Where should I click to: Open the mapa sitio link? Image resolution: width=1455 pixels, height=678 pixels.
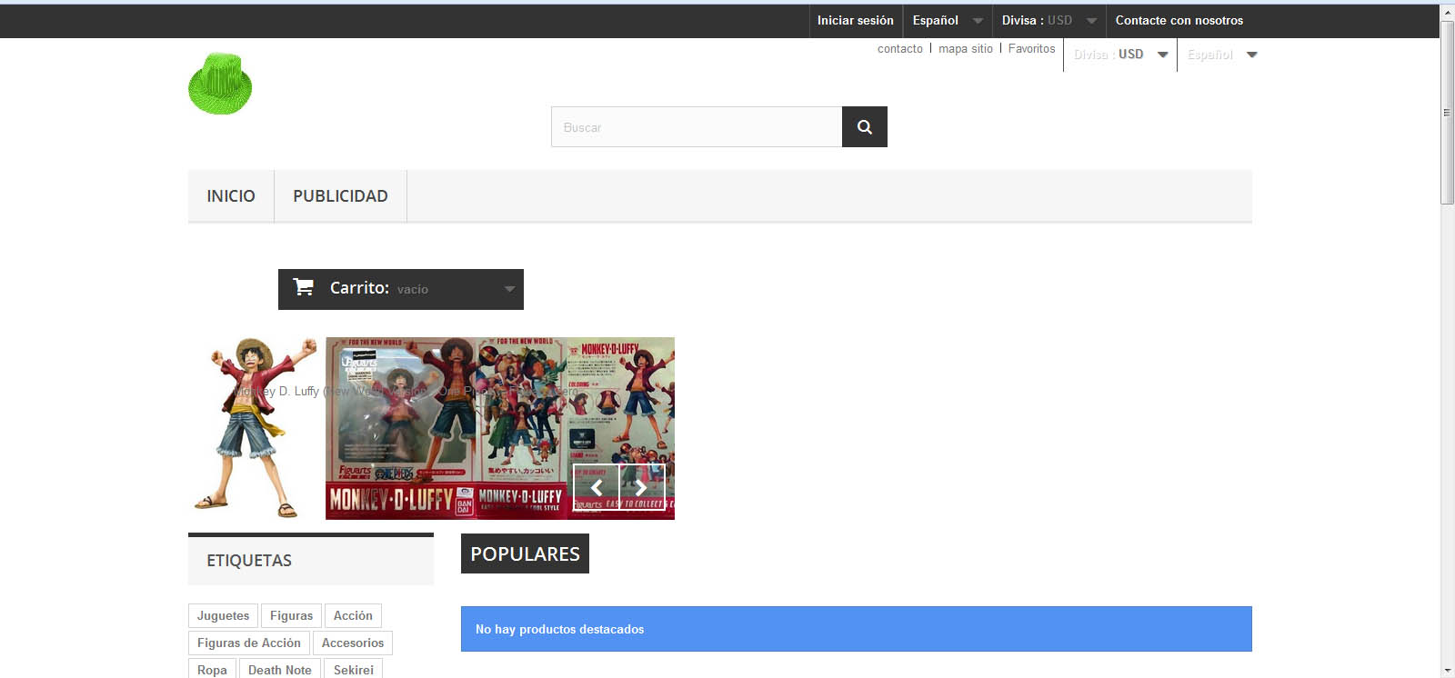(966, 49)
